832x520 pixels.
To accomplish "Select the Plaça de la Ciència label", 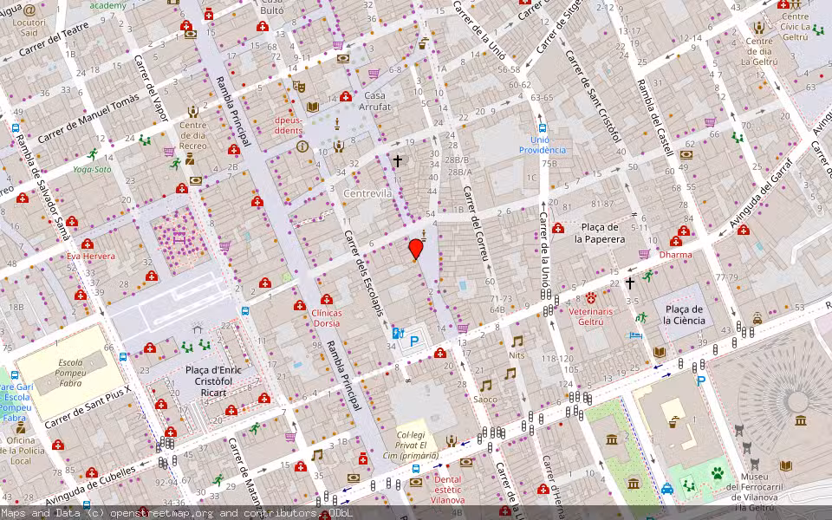I will pos(685,315).
